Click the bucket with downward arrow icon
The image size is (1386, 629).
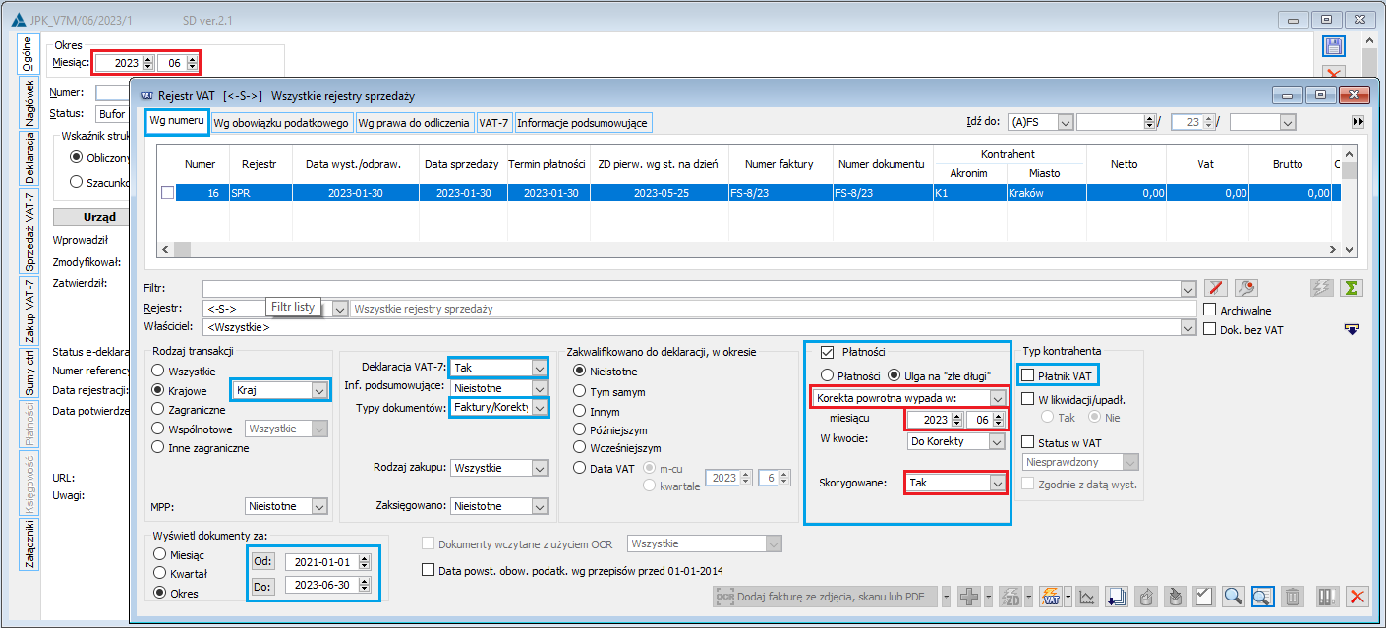(1175, 596)
